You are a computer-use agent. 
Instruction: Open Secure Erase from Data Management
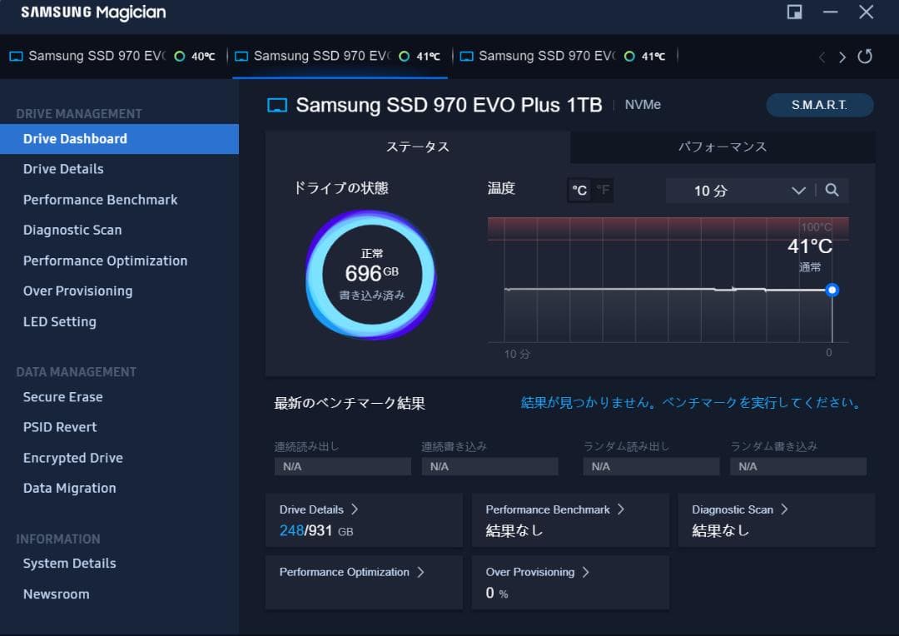point(62,397)
